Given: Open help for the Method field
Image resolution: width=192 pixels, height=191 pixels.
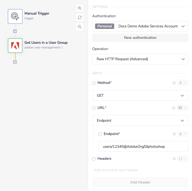Looking at the screenshot, I should tap(174, 83).
